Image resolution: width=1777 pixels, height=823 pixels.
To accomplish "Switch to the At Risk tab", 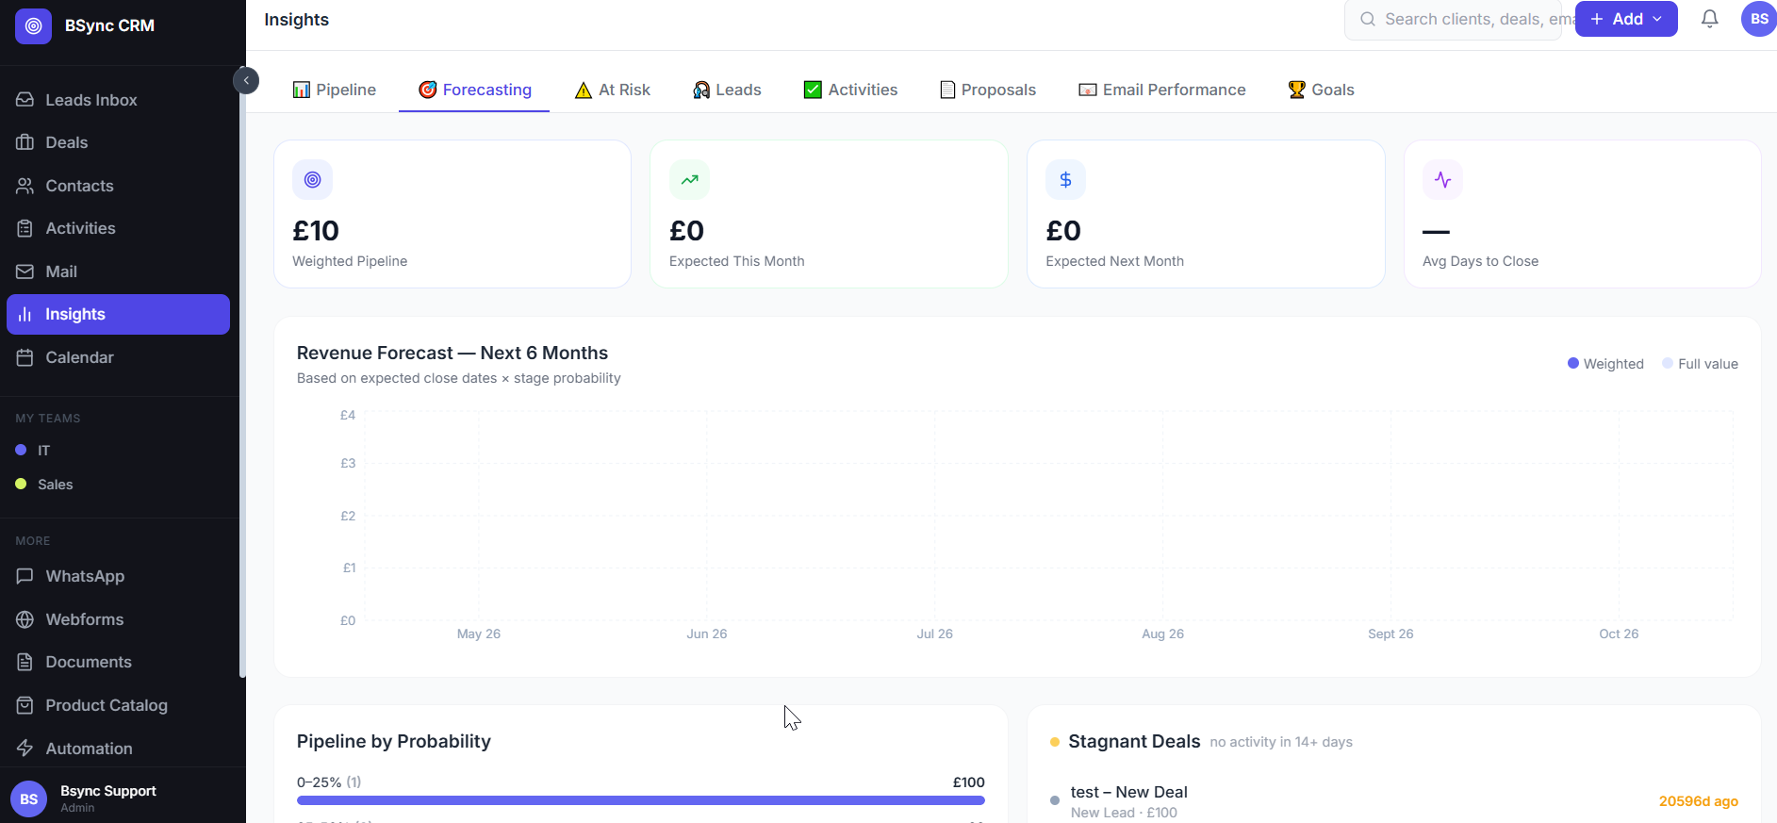I will pos(613,90).
